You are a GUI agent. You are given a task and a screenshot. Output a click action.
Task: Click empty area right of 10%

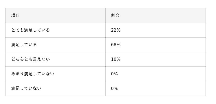(x=163, y=59)
